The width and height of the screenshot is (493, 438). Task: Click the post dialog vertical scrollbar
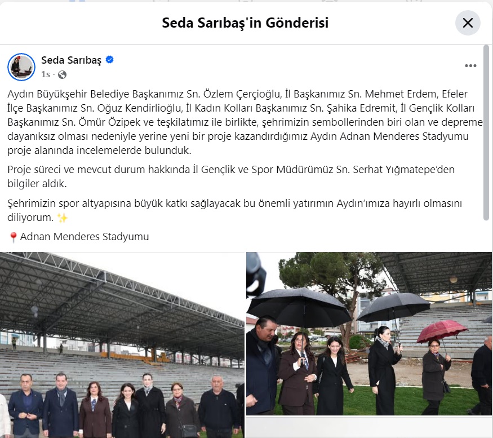[x=486, y=133]
